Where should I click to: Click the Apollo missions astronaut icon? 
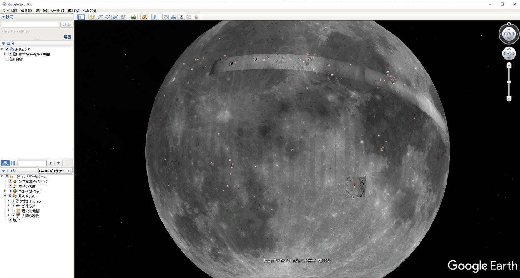pyautogui.click(x=17, y=201)
